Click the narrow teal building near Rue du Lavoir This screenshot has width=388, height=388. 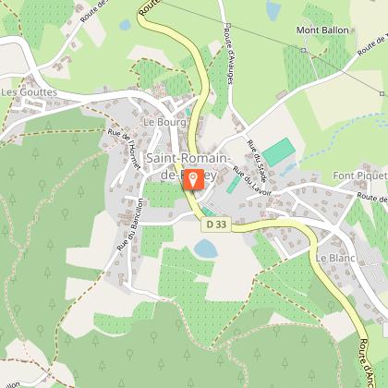point(234,185)
